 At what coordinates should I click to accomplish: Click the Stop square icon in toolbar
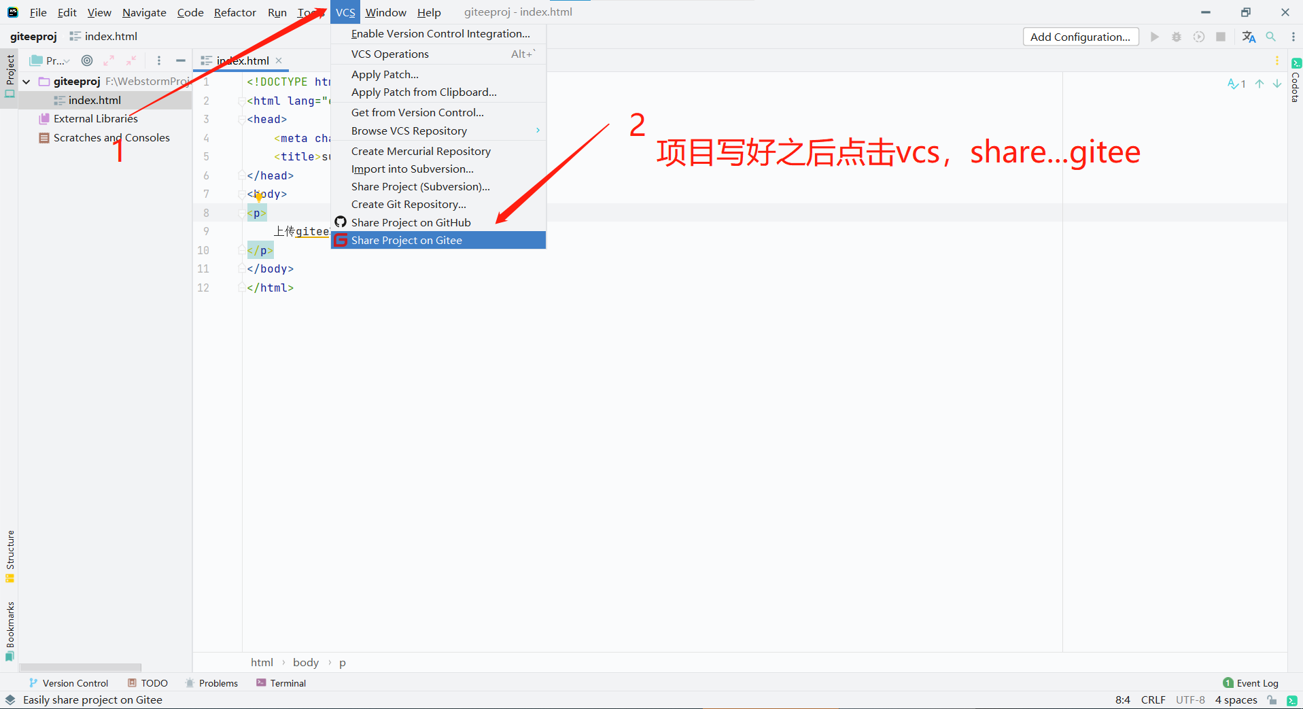pos(1221,37)
